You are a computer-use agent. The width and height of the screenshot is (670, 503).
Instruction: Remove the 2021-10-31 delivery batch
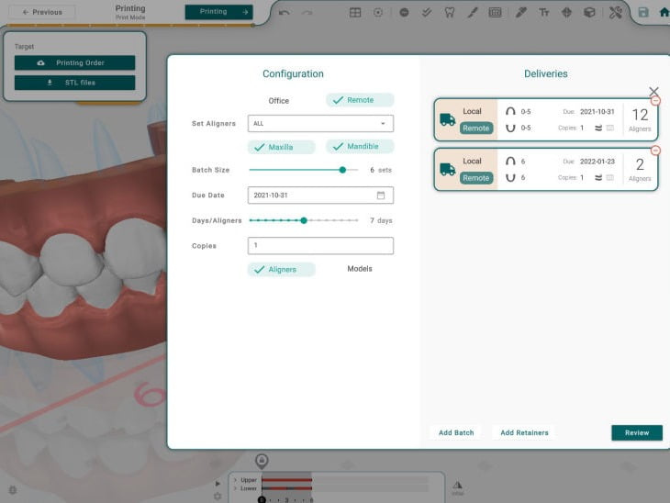pos(655,100)
